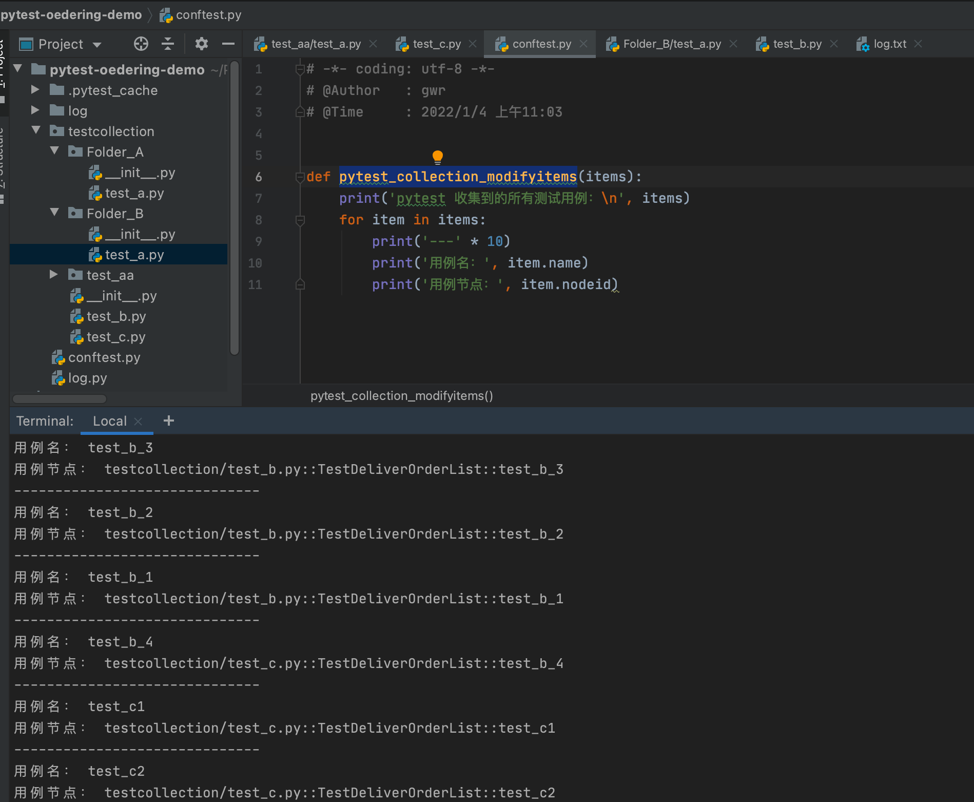The image size is (974, 802).
Task: Open log.py in project tree
Action: [87, 378]
